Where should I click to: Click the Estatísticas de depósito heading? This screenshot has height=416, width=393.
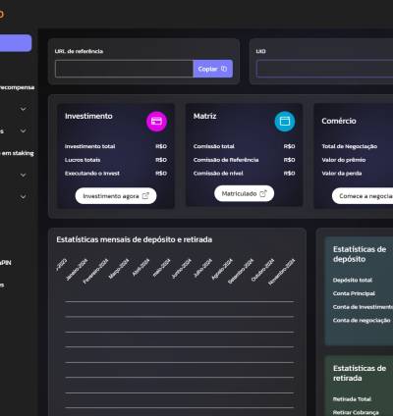click(x=360, y=254)
